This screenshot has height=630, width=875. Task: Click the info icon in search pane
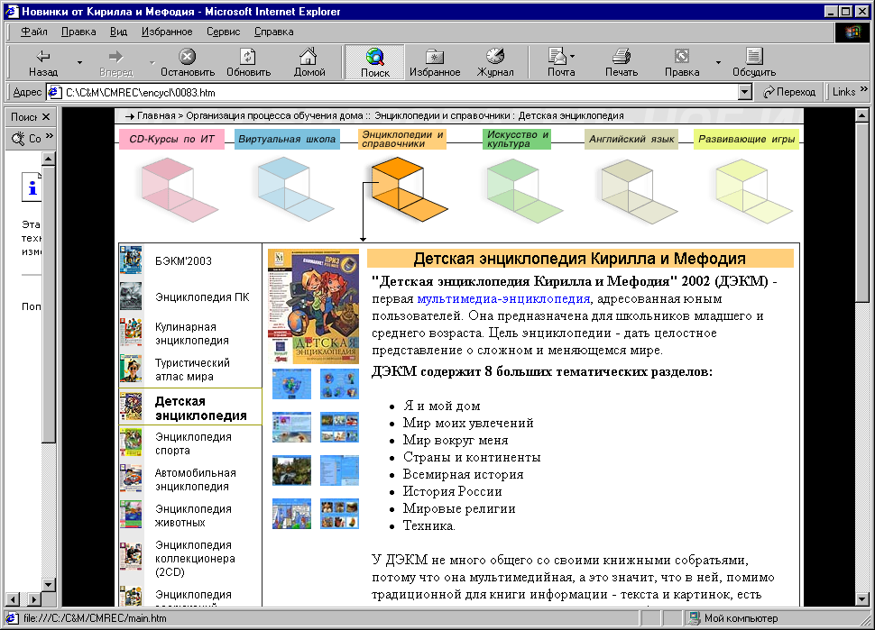32,187
